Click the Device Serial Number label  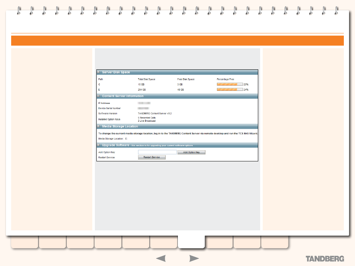pos(109,108)
